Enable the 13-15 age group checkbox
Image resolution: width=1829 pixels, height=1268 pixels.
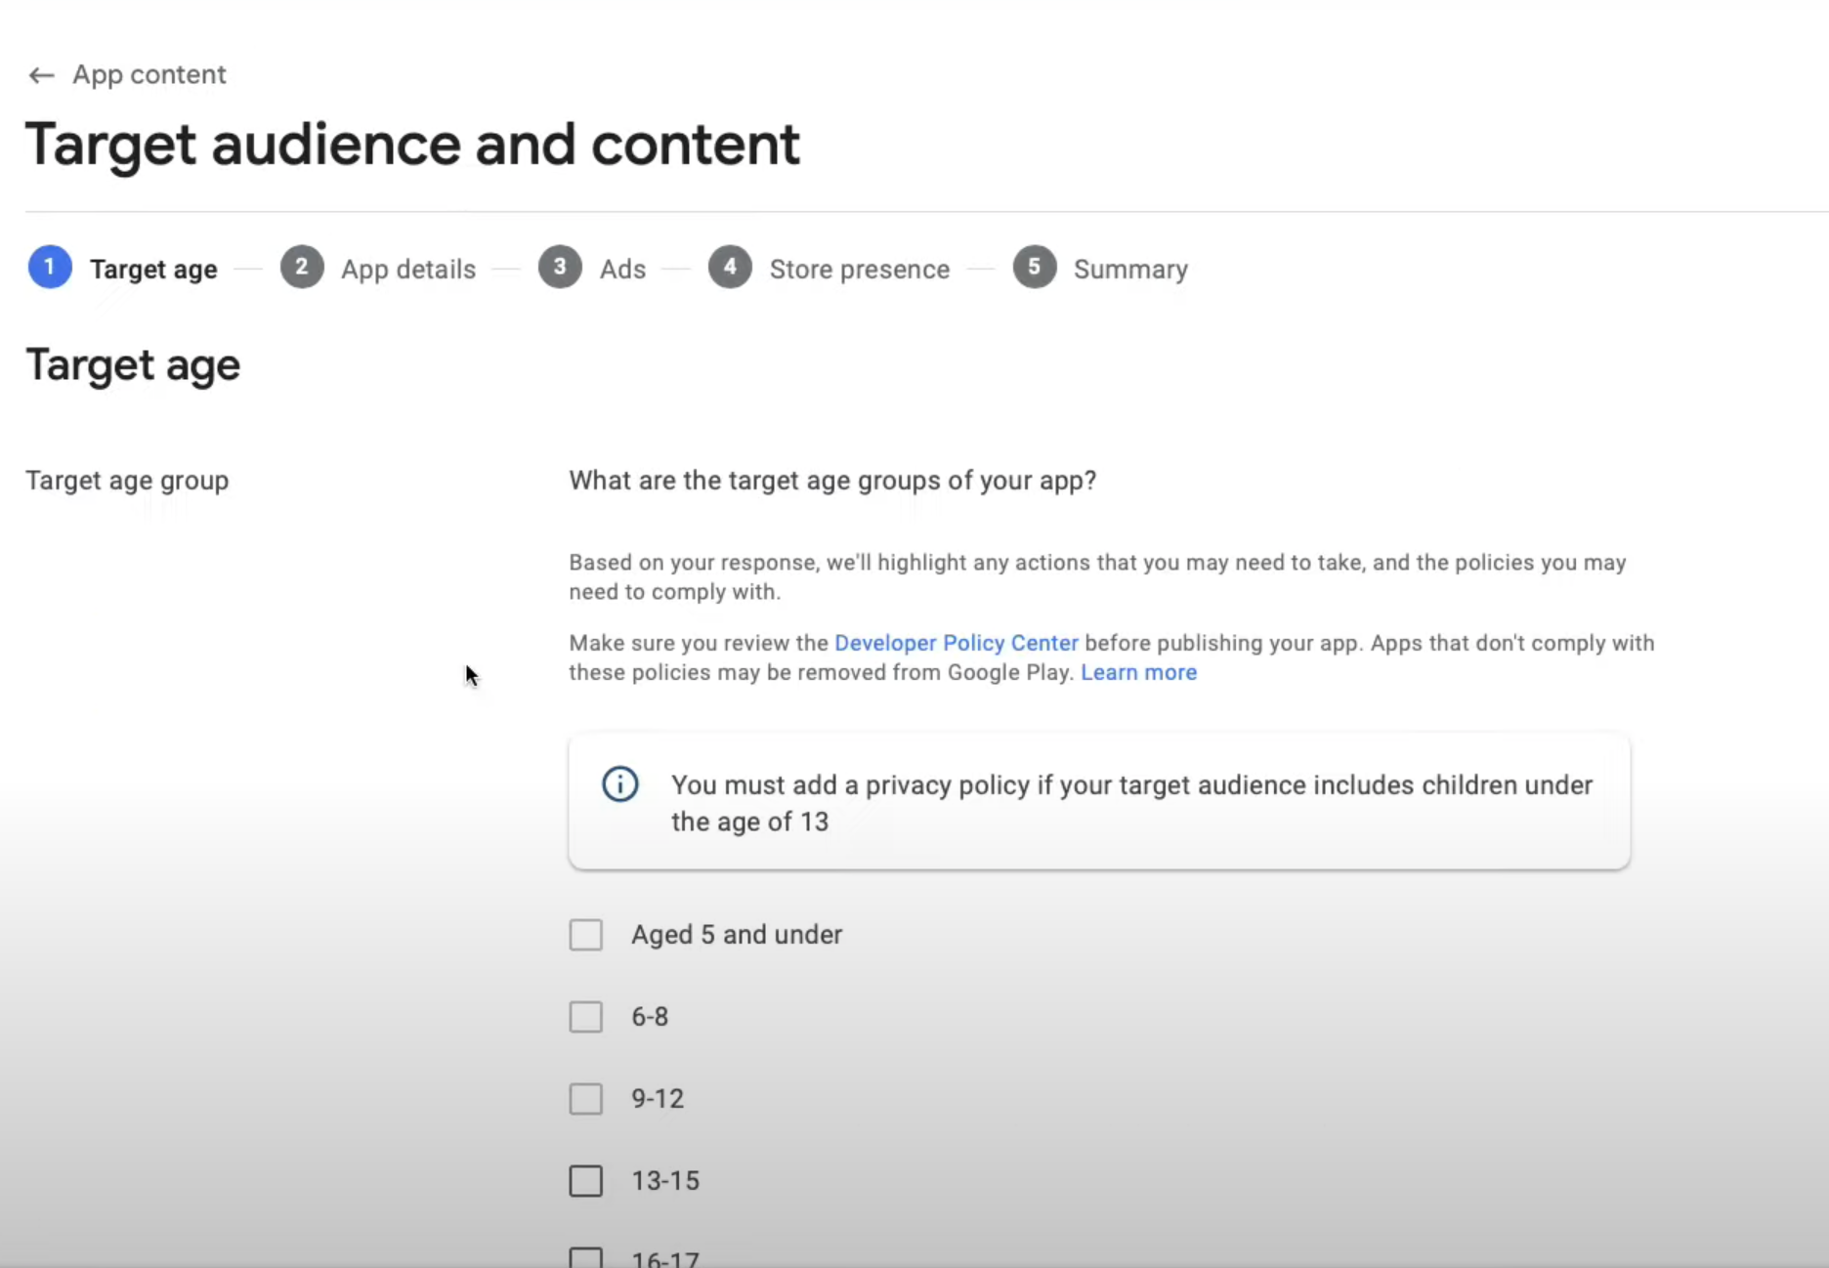click(x=586, y=1181)
